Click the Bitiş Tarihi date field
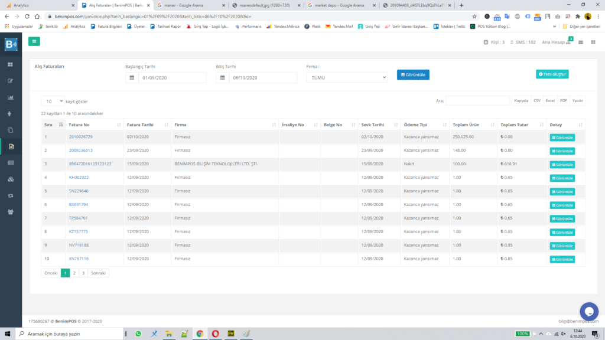The width and height of the screenshot is (605, 340). (x=263, y=77)
